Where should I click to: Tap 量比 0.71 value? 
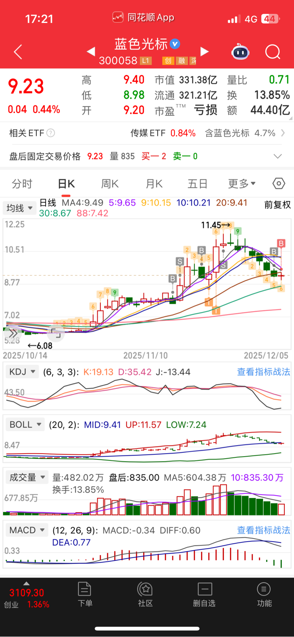pos(279,80)
